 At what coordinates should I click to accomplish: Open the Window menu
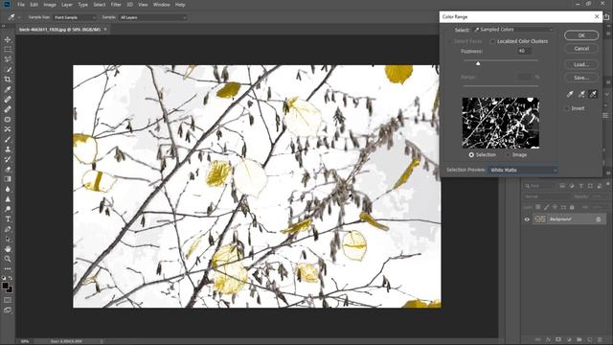[x=162, y=5]
